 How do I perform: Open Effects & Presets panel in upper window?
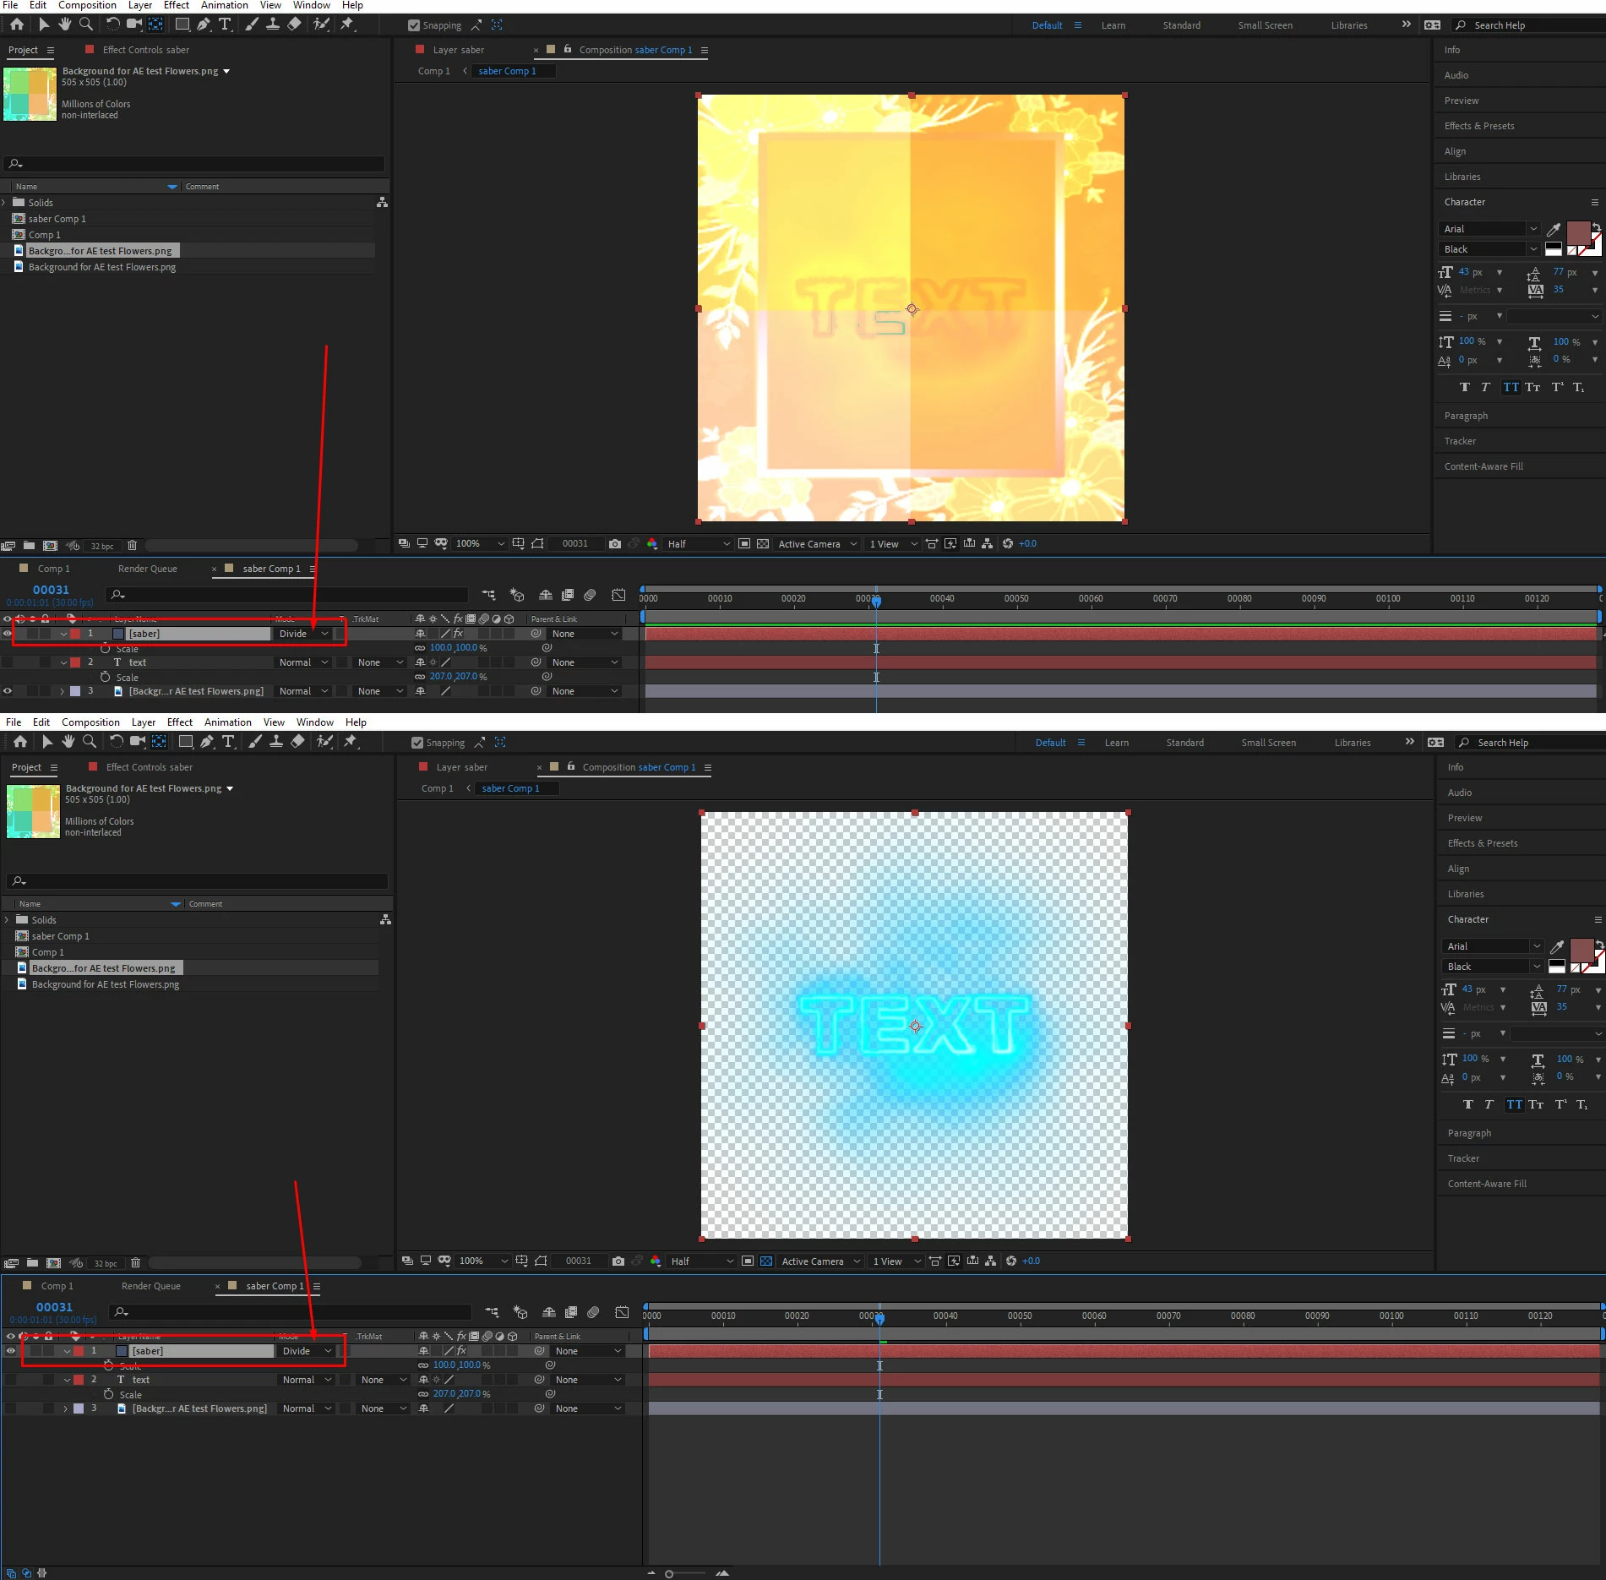(x=1479, y=126)
